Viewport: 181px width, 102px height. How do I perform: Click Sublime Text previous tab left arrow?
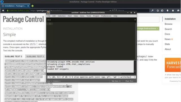coord(48,20)
